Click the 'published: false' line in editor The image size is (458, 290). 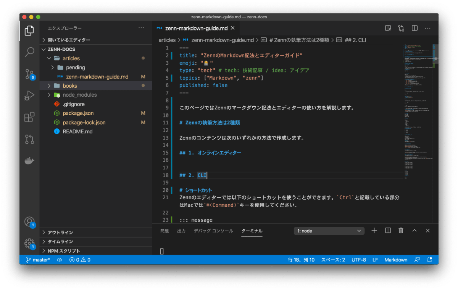[x=203, y=85]
